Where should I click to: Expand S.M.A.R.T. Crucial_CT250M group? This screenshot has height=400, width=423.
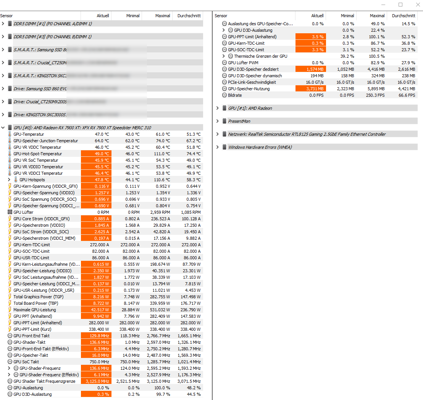pos(3,62)
